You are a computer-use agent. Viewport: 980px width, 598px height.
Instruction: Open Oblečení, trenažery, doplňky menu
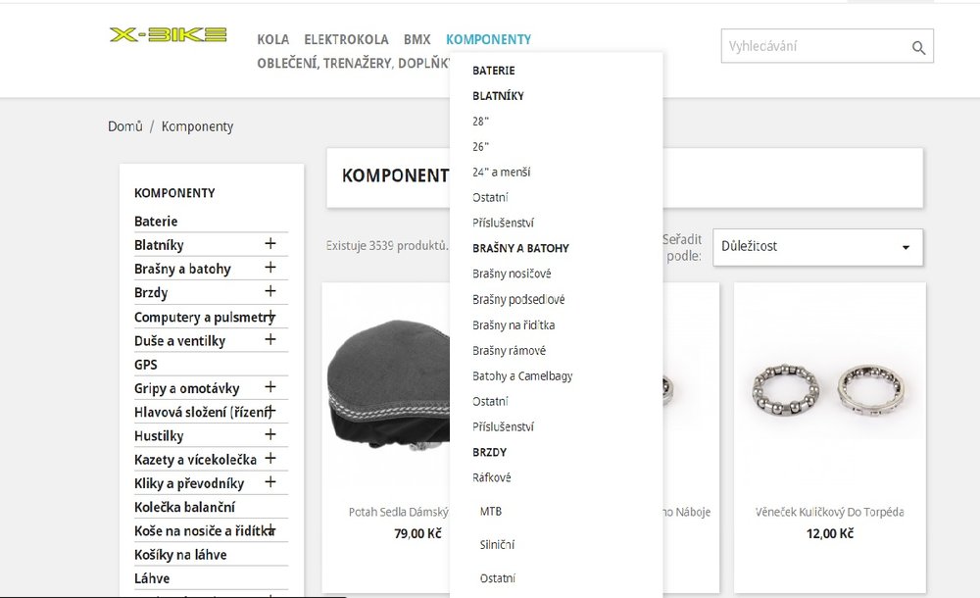(353, 63)
